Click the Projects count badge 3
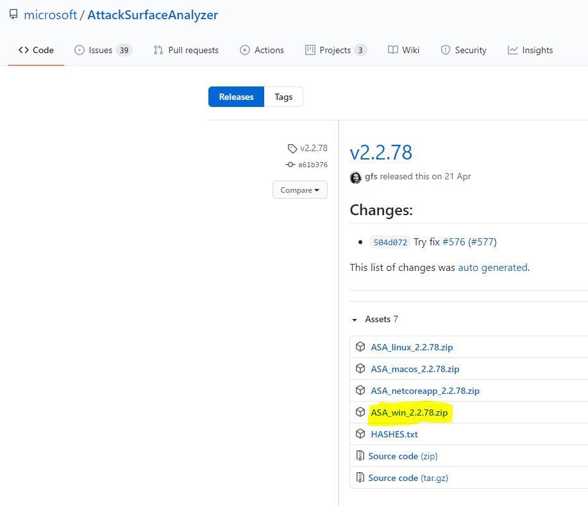The image size is (588, 506). pyautogui.click(x=360, y=50)
